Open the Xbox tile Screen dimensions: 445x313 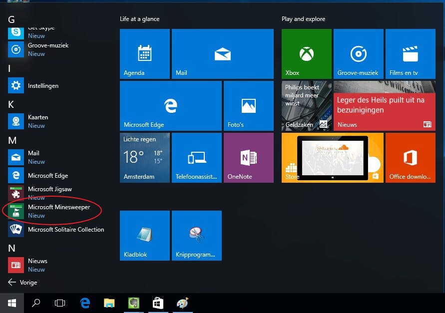(307, 53)
